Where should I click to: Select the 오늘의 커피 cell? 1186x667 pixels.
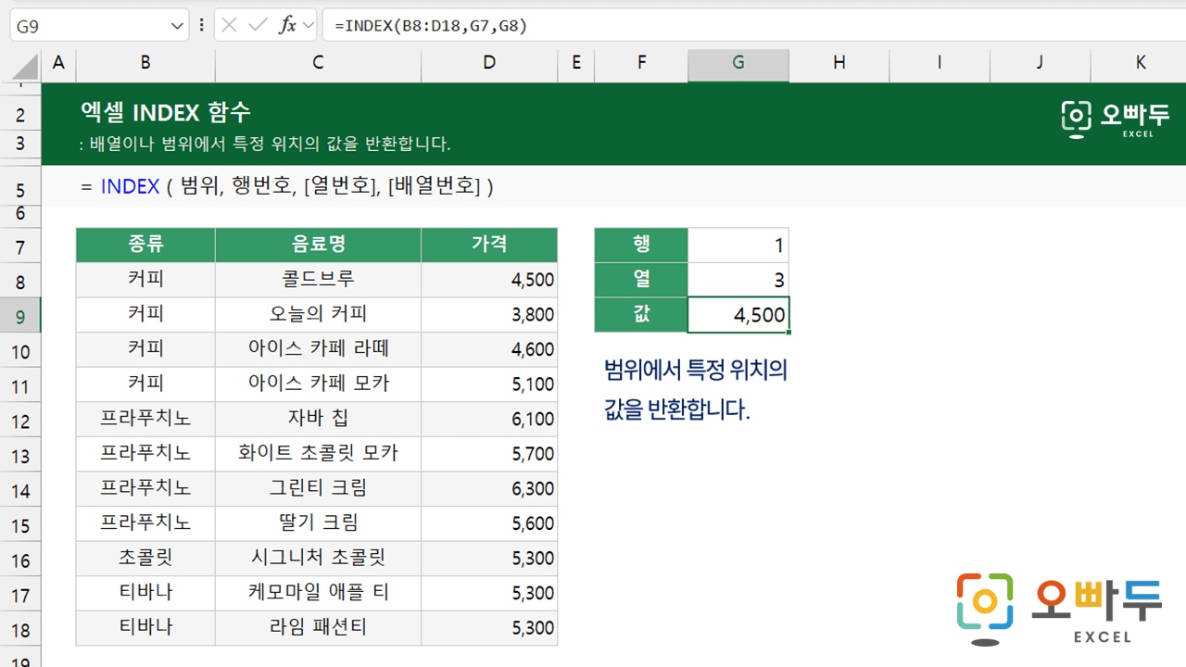[x=318, y=314]
